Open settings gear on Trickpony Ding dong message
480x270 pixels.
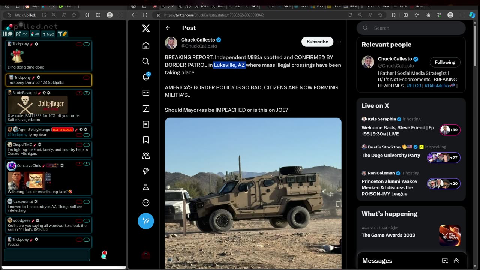36,44
